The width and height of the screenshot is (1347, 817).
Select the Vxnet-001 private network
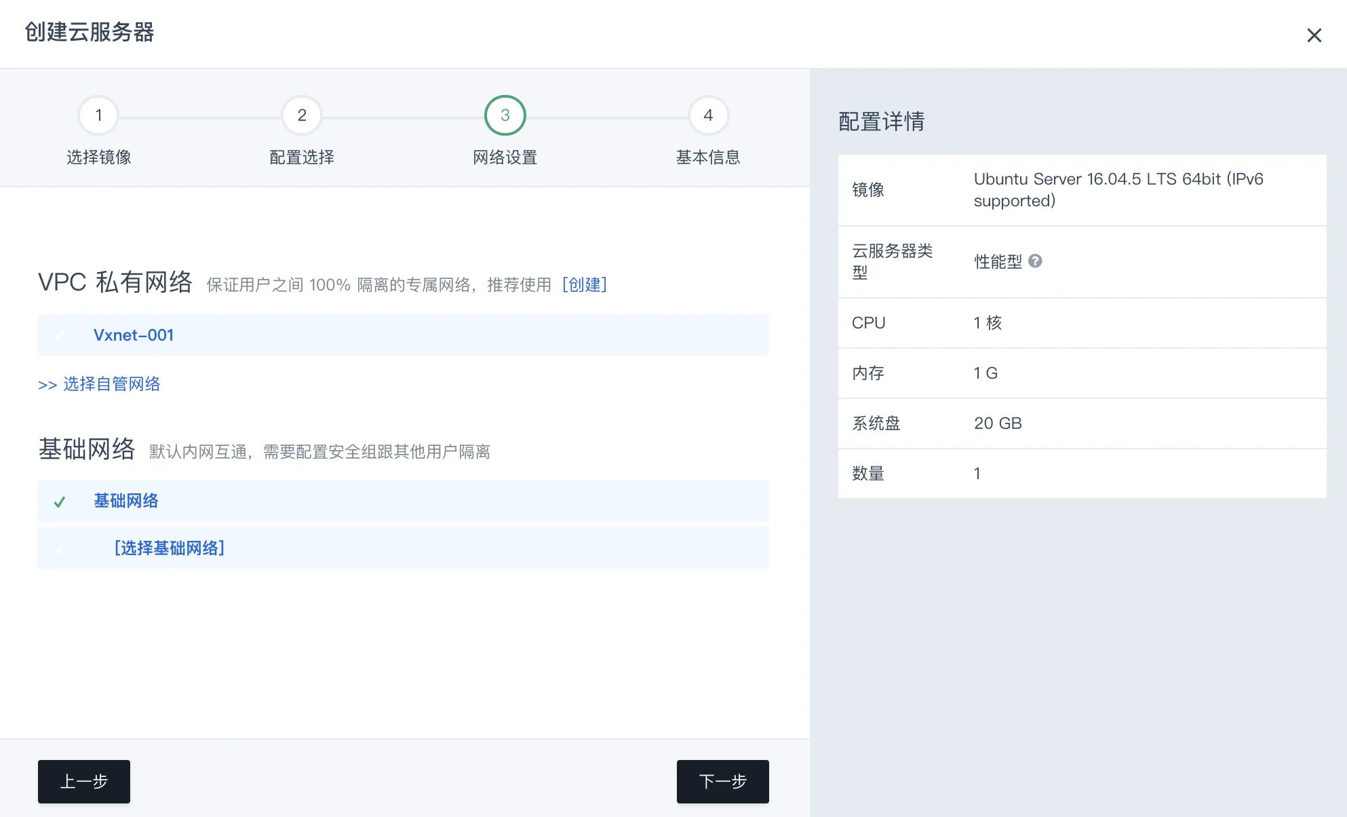coord(134,335)
